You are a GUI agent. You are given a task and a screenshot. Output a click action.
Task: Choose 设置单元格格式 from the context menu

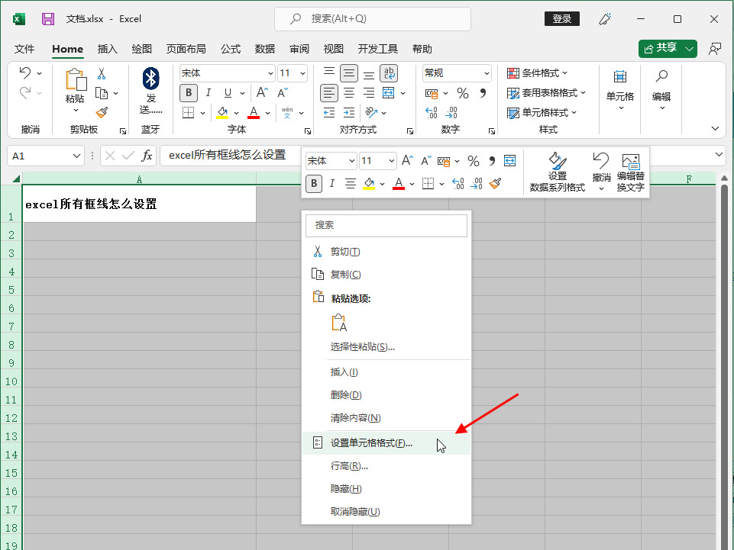(371, 443)
